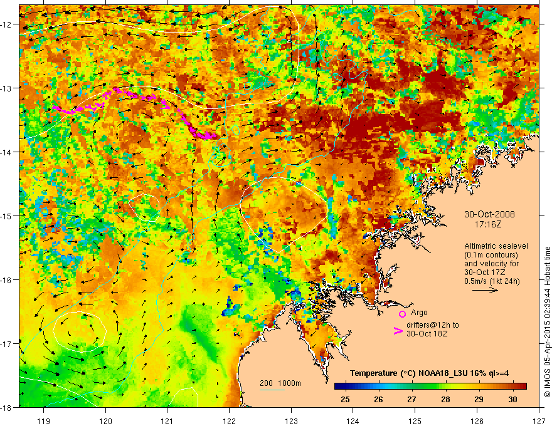This screenshot has height=426, width=552.
Task: Click the 'Temperature (°C) NOAA18_L3U 16% ql>=4' title
Action: (x=430, y=373)
